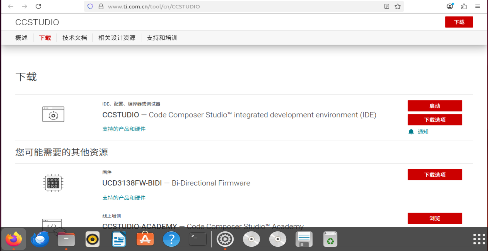Click the UCD3138FW-BIDI Bi-Directional Firmware title

pos(176,183)
